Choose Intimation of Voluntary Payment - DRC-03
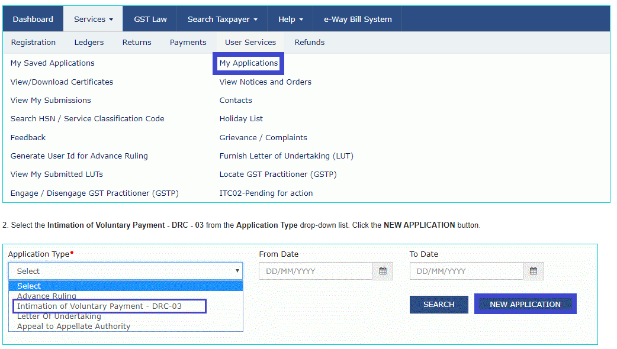Image resolution: width=617 pixels, height=349 pixels. pyautogui.click(x=99, y=306)
